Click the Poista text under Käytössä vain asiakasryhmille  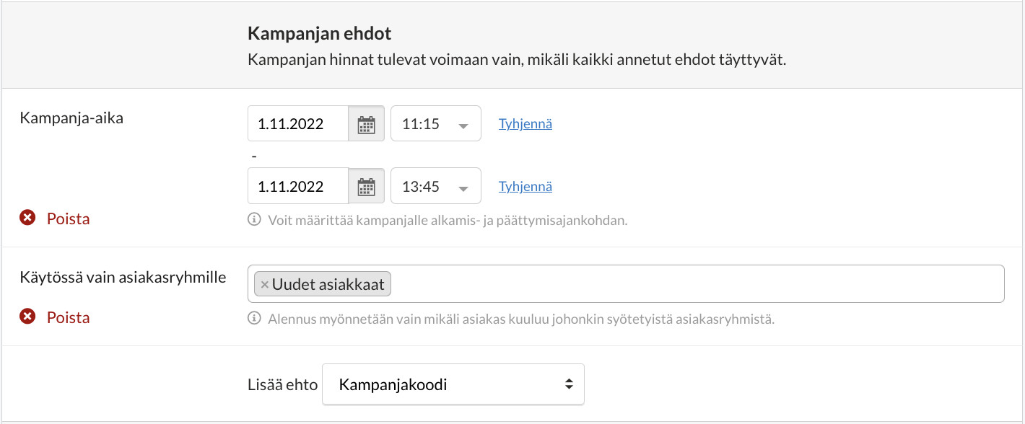[69, 318]
